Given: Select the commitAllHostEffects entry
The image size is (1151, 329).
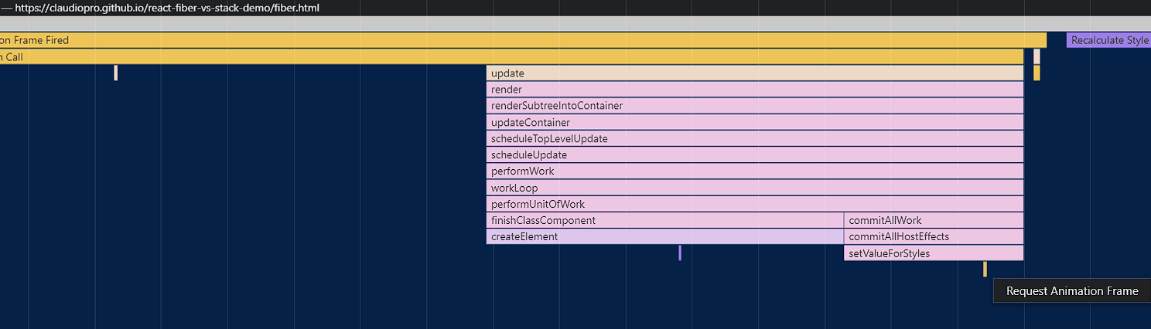Looking at the screenshot, I should tap(934, 237).
